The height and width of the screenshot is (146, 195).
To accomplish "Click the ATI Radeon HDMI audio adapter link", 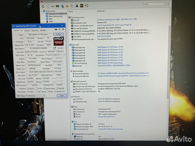I will (123, 73).
